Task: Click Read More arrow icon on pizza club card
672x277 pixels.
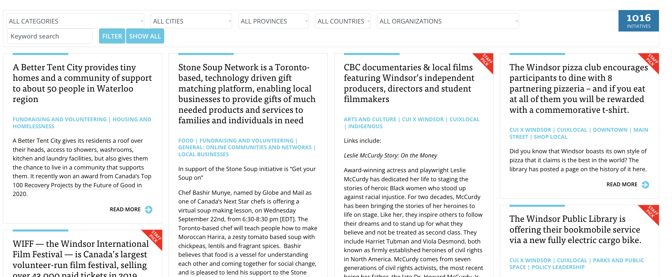Action: tap(645, 185)
